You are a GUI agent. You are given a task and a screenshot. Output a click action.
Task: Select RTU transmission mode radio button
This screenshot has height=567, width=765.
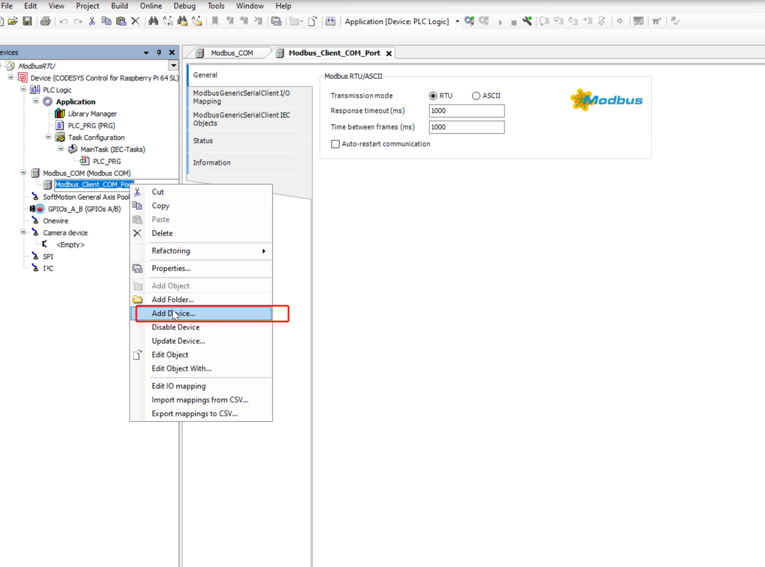(433, 96)
